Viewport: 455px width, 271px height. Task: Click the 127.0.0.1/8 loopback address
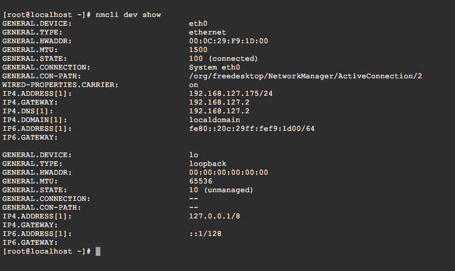(215, 216)
